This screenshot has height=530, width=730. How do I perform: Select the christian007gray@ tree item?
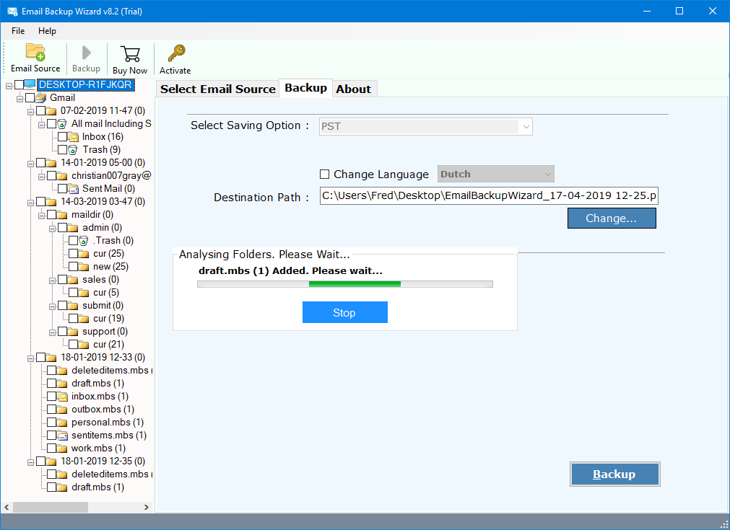coord(110,176)
